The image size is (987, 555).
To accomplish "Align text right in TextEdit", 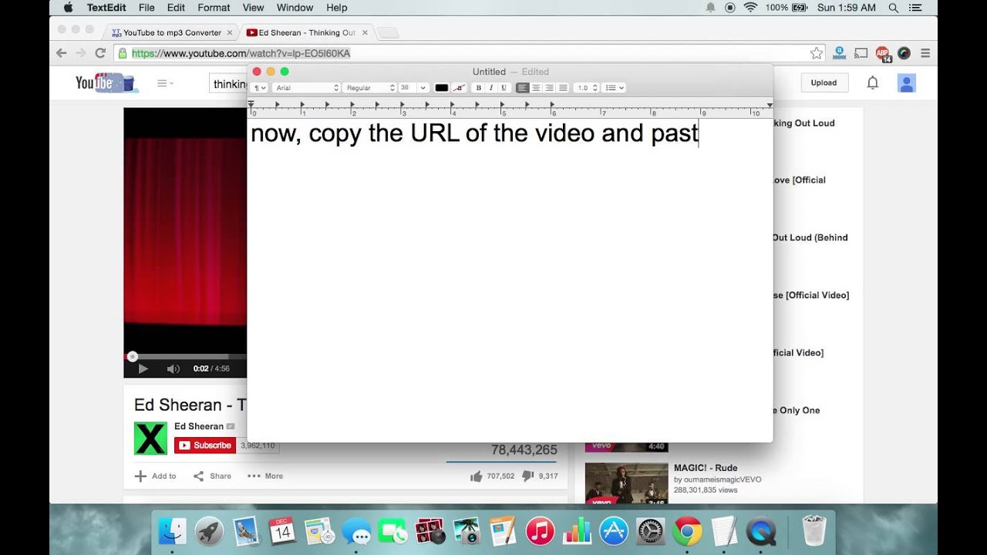I will (x=549, y=88).
